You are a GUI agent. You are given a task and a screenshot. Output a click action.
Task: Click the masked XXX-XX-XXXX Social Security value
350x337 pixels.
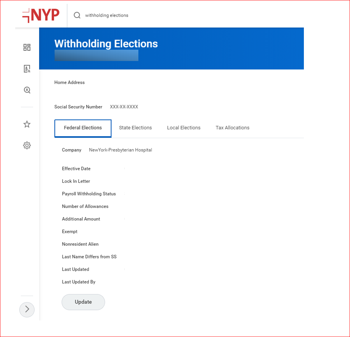pos(124,107)
